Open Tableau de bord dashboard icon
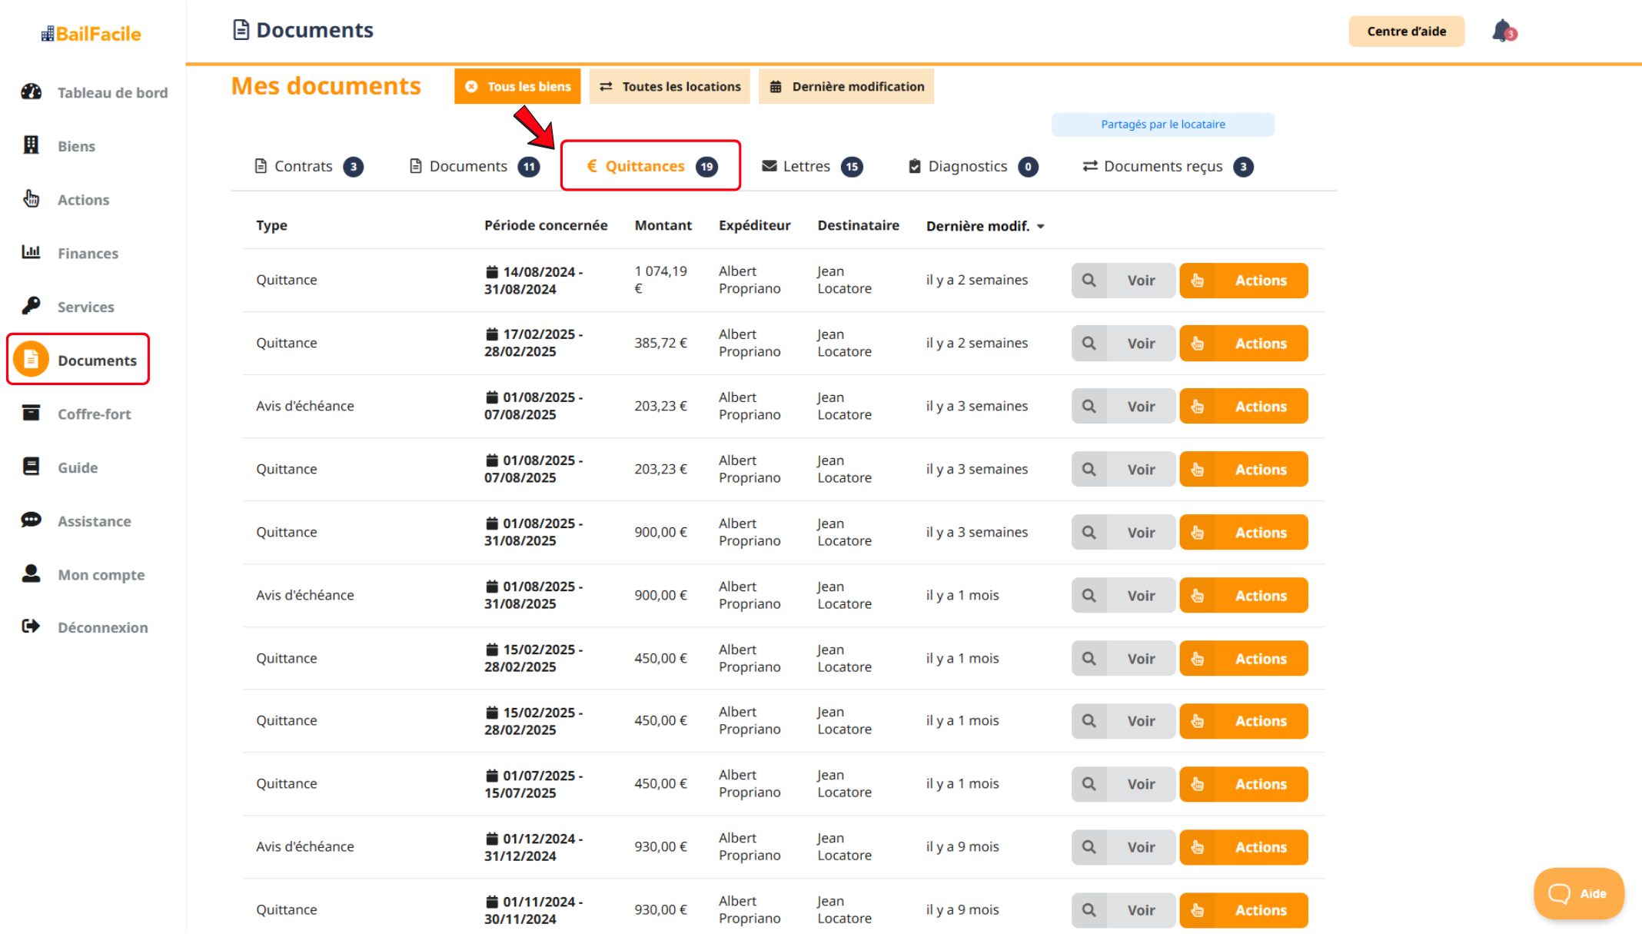Viewport: 1642px width, 934px height. click(x=31, y=92)
